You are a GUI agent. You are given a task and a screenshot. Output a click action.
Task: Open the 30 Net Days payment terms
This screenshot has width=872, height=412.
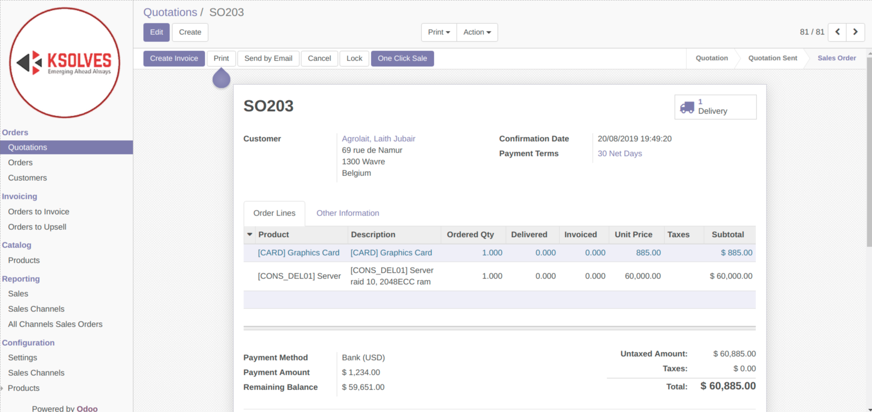(x=620, y=154)
